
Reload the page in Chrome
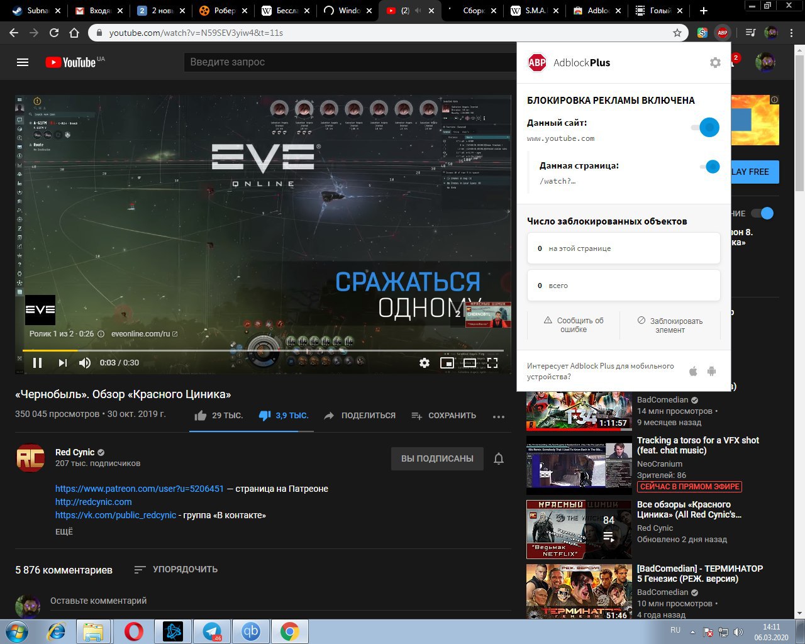[54, 32]
